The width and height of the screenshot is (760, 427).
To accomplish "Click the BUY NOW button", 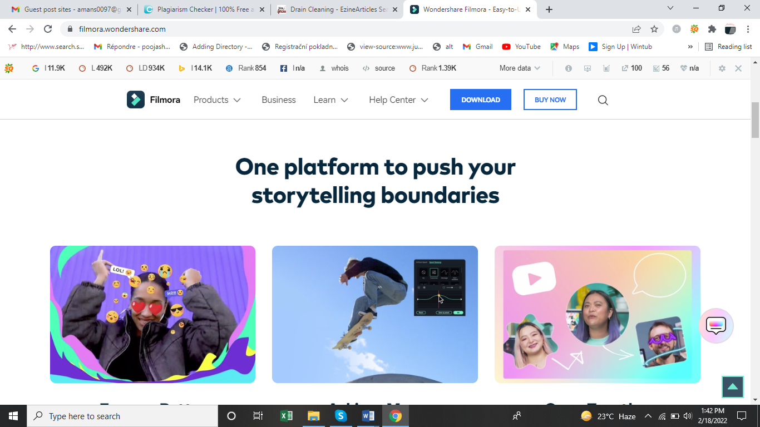I will pyautogui.click(x=550, y=100).
